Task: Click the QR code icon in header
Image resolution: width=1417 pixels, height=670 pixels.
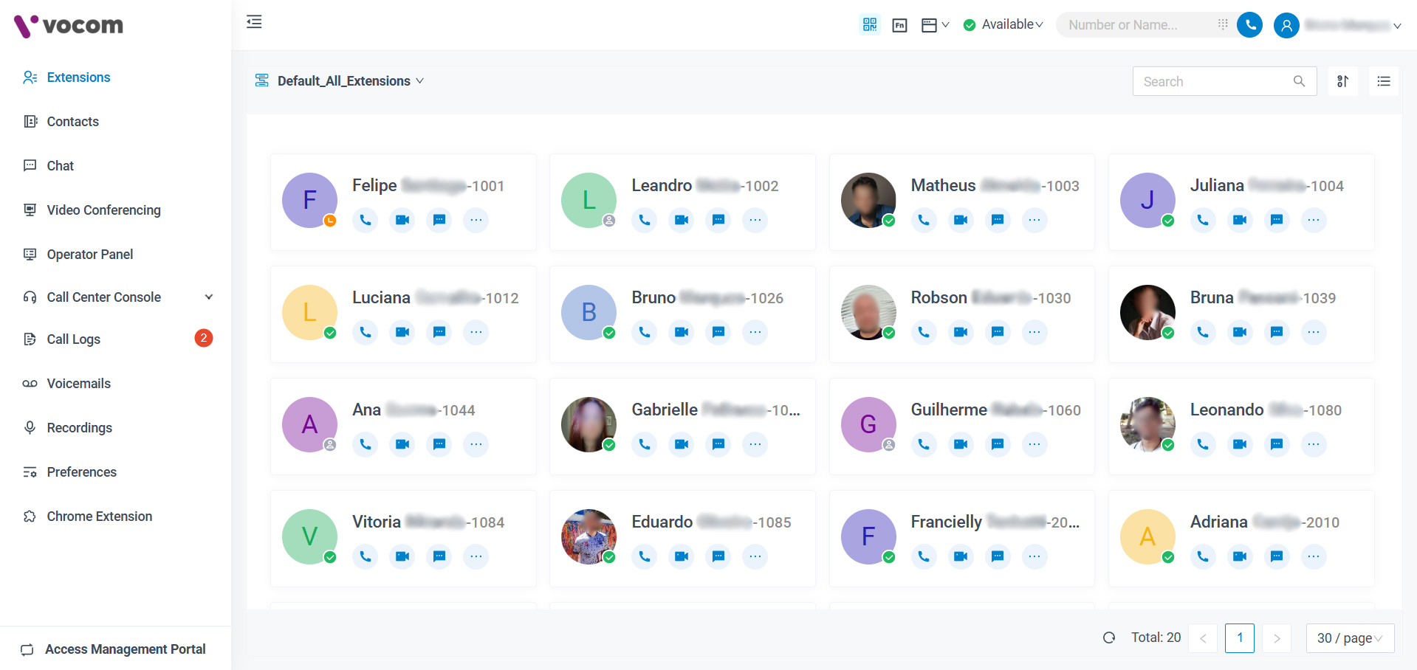Action: click(x=870, y=25)
